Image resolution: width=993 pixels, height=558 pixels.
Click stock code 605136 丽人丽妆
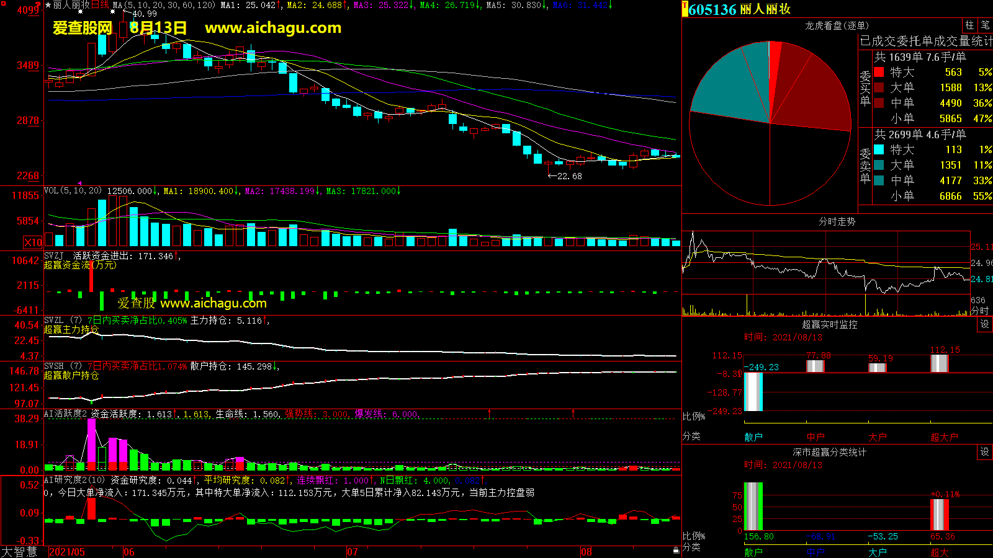click(739, 9)
